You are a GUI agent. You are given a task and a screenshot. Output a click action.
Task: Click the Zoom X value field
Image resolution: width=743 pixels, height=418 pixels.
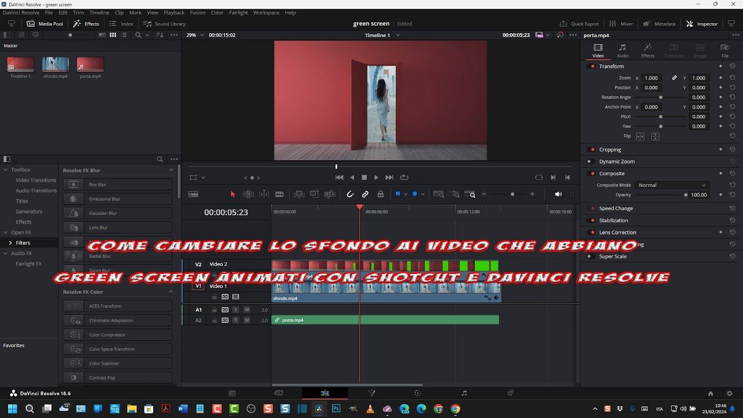pos(651,78)
